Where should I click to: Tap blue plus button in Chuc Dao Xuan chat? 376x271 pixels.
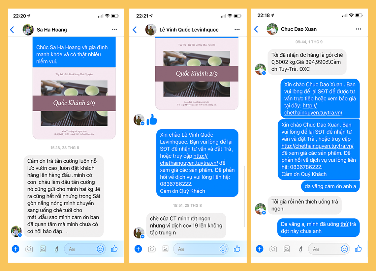click(260, 249)
